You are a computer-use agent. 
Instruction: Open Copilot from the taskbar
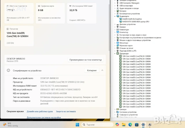click(x=117, y=125)
